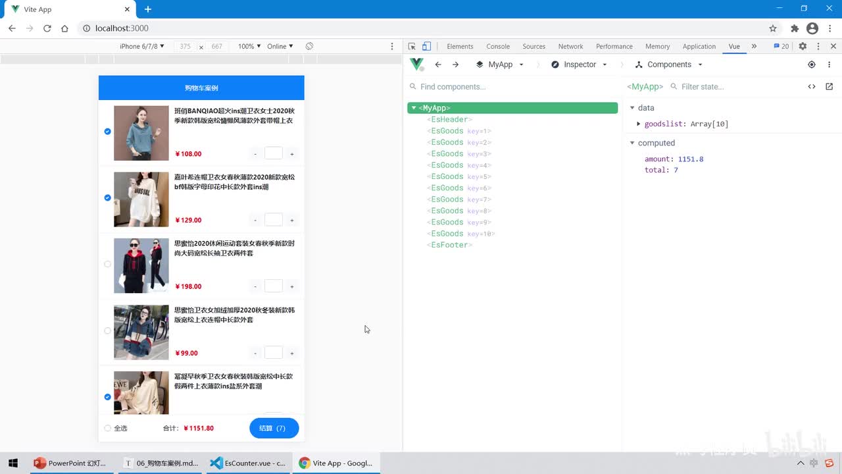Open the Components view dropdown

pyautogui.click(x=669, y=65)
